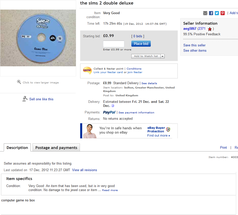Click the Last updated 17 Dec. 2012 timestamp
238x215 pixels.
pos(50,170)
